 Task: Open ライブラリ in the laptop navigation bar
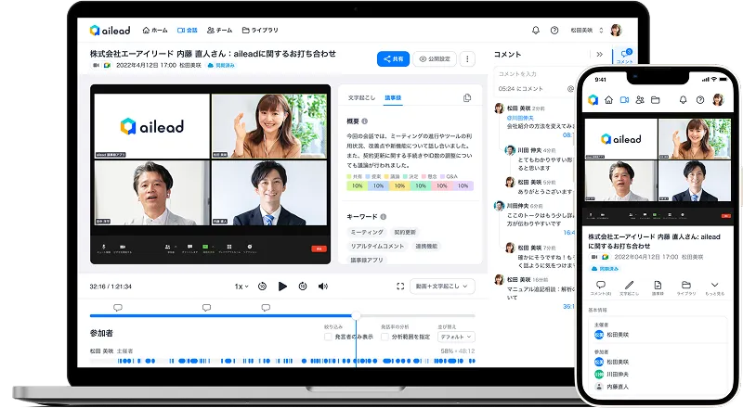coord(260,30)
